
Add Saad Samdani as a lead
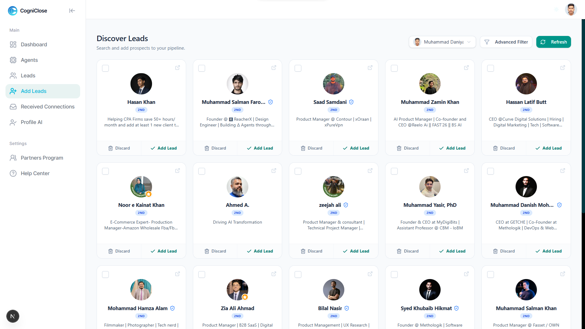[356, 148]
